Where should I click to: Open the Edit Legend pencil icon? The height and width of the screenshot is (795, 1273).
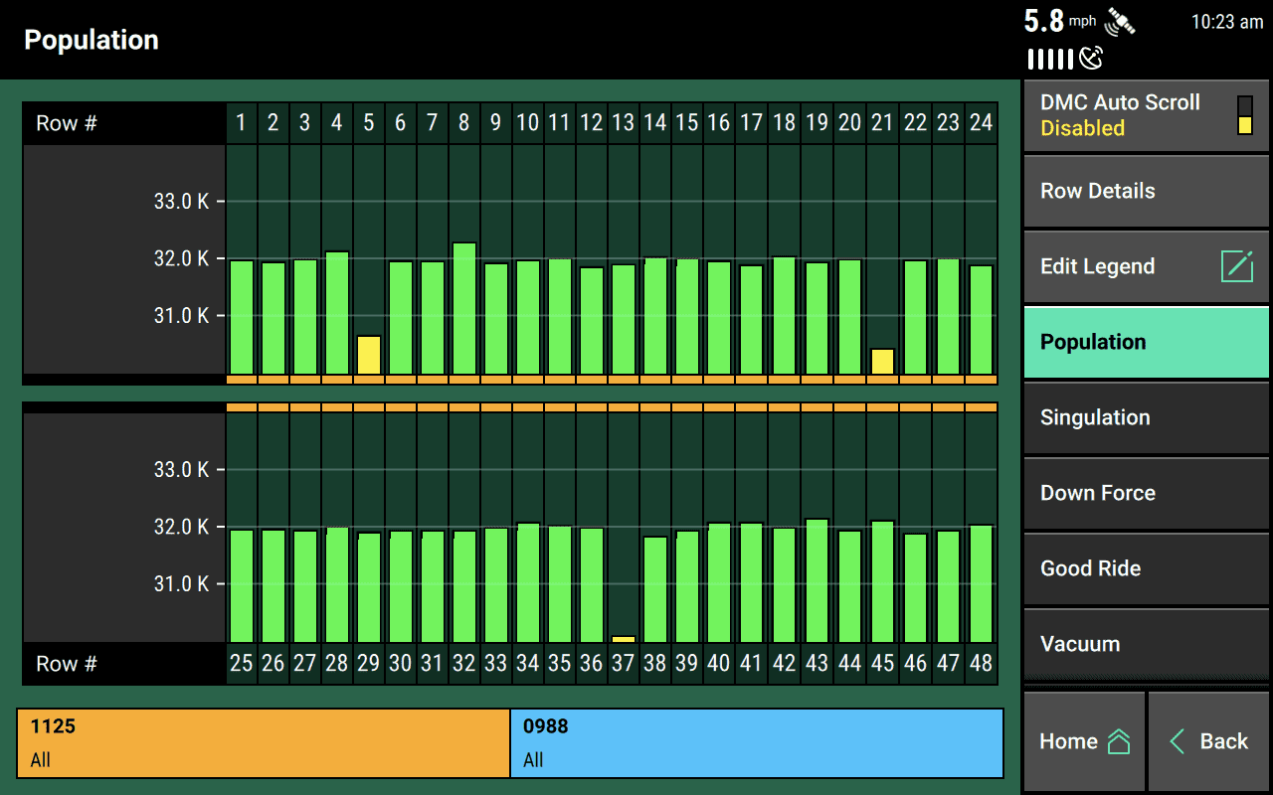point(1236,265)
